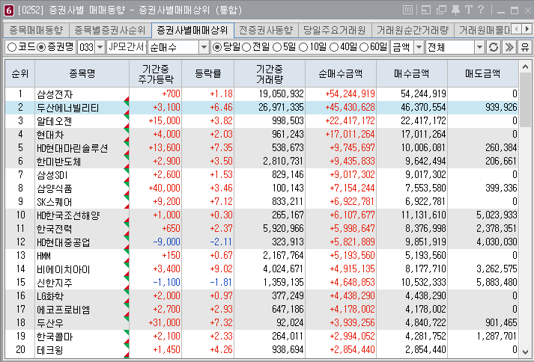Click the 기간중 거래량 column header
Viewport: 534px width, 362px height.
pyautogui.click(x=270, y=73)
